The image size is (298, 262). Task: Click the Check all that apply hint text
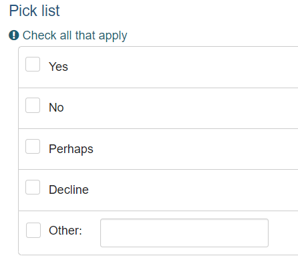point(75,35)
